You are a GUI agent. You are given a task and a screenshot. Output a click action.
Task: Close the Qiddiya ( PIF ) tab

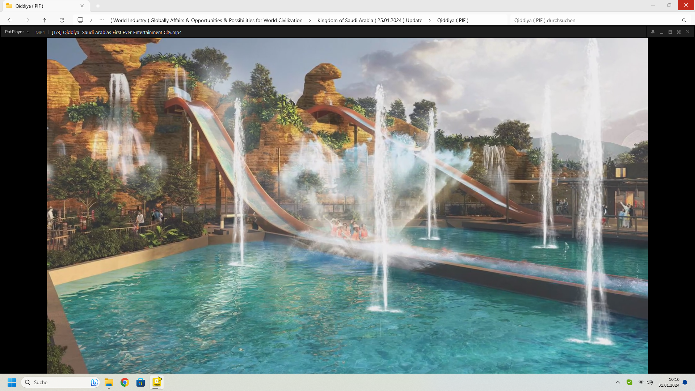coord(82,6)
